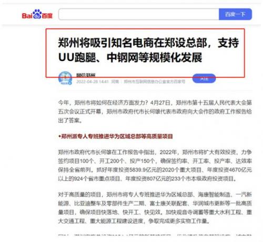Click the 河南 location label by date
This screenshot has width=263, height=242.
point(115,82)
